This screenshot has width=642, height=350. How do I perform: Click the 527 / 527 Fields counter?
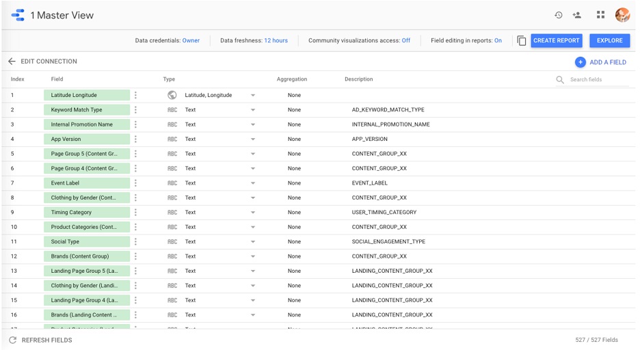coord(597,340)
